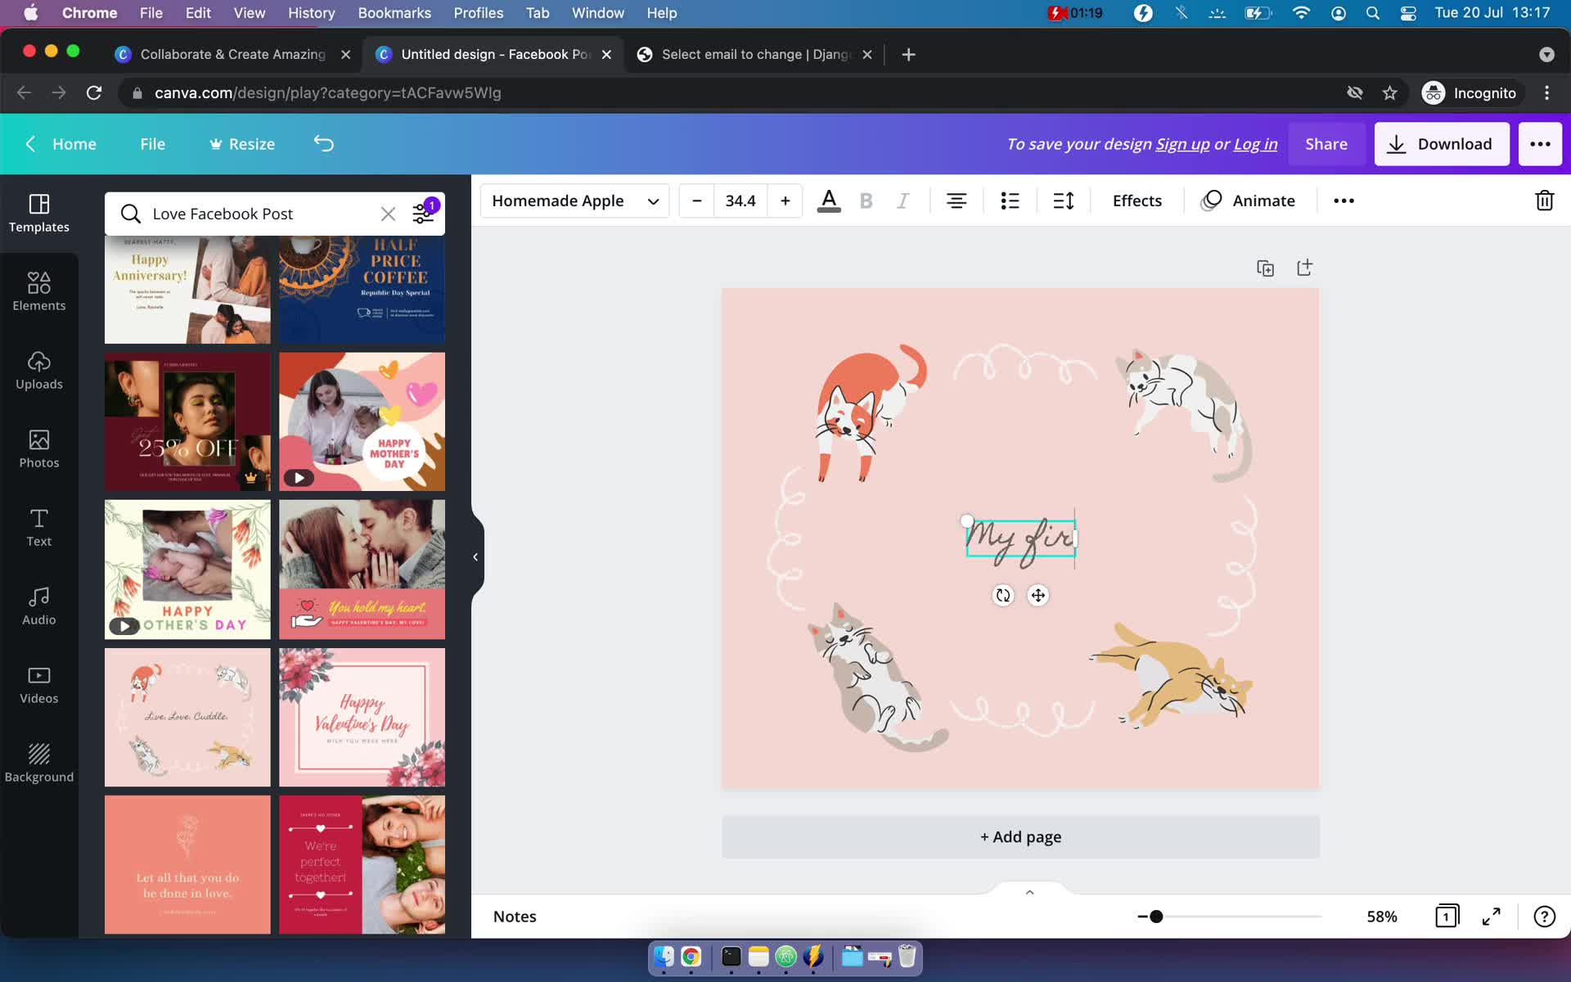Click the move handle below text box
The image size is (1571, 982).
tap(1038, 595)
